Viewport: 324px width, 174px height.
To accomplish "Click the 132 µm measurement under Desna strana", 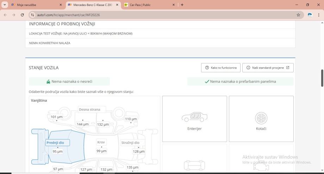I will [x=103, y=124].
